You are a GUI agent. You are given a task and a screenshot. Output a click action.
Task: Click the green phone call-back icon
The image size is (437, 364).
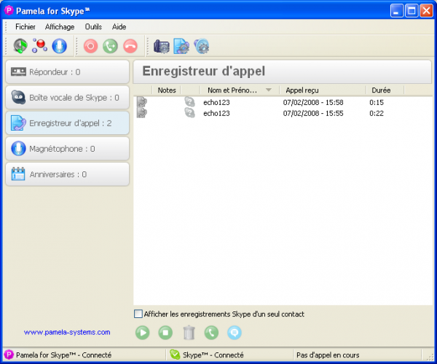coord(211,333)
